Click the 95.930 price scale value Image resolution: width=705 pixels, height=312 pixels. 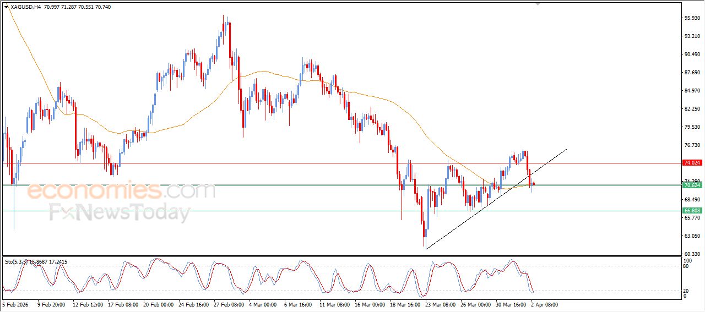pyautogui.click(x=692, y=18)
